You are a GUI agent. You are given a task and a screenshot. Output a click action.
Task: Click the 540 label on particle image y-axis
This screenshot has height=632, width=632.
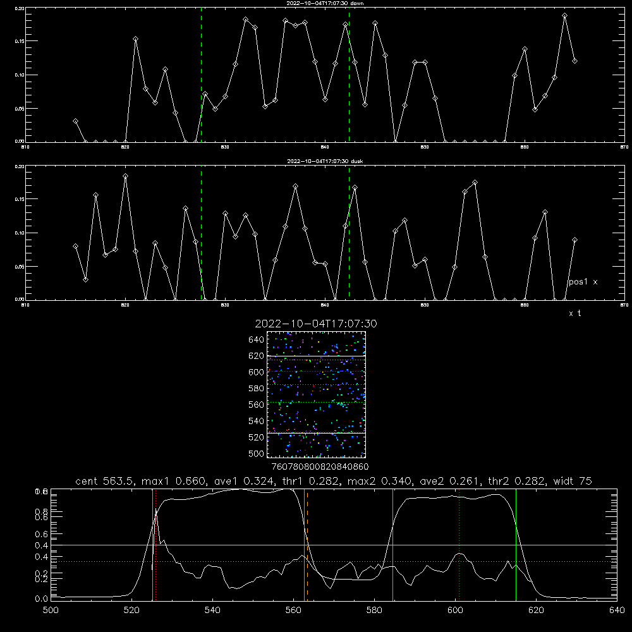click(x=257, y=421)
